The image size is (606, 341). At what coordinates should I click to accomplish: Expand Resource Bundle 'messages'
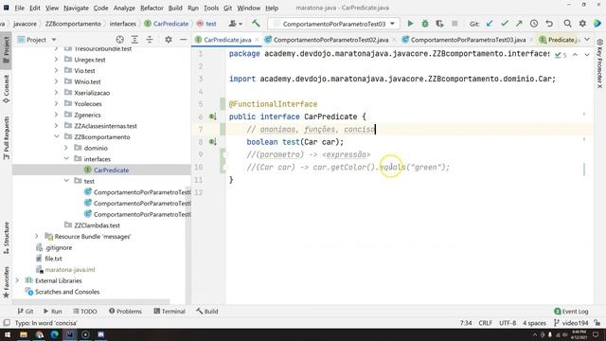pyautogui.click(x=37, y=236)
